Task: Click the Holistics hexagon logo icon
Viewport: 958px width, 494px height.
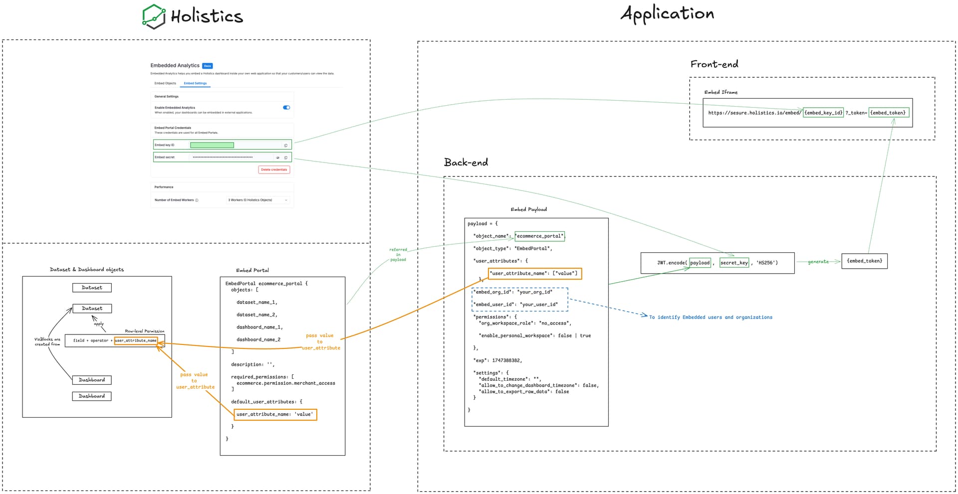Action: coord(154,16)
